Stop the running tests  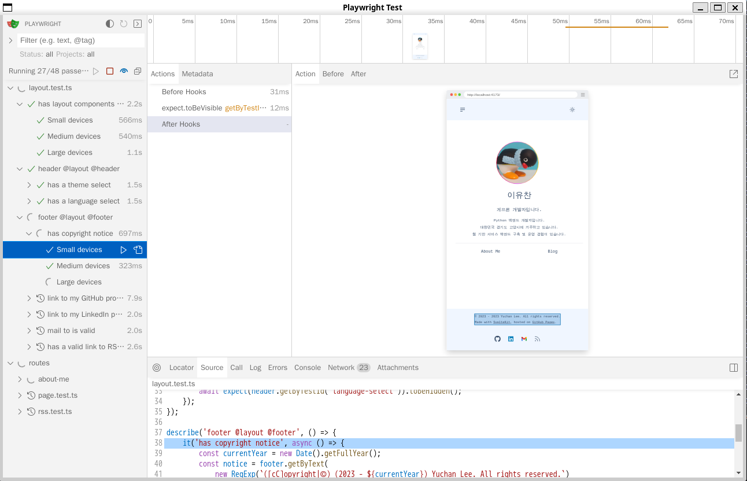click(x=110, y=71)
